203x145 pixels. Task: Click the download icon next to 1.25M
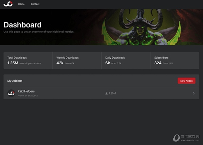point(107,93)
